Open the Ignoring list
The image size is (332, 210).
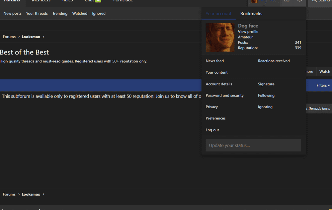pyautogui.click(x=265, y=107)
